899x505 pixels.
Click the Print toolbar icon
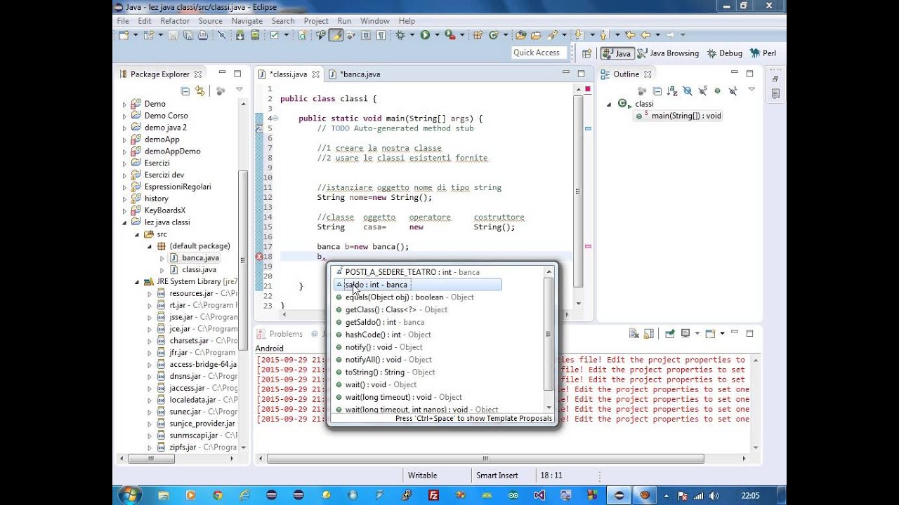(x=203, y=35)
